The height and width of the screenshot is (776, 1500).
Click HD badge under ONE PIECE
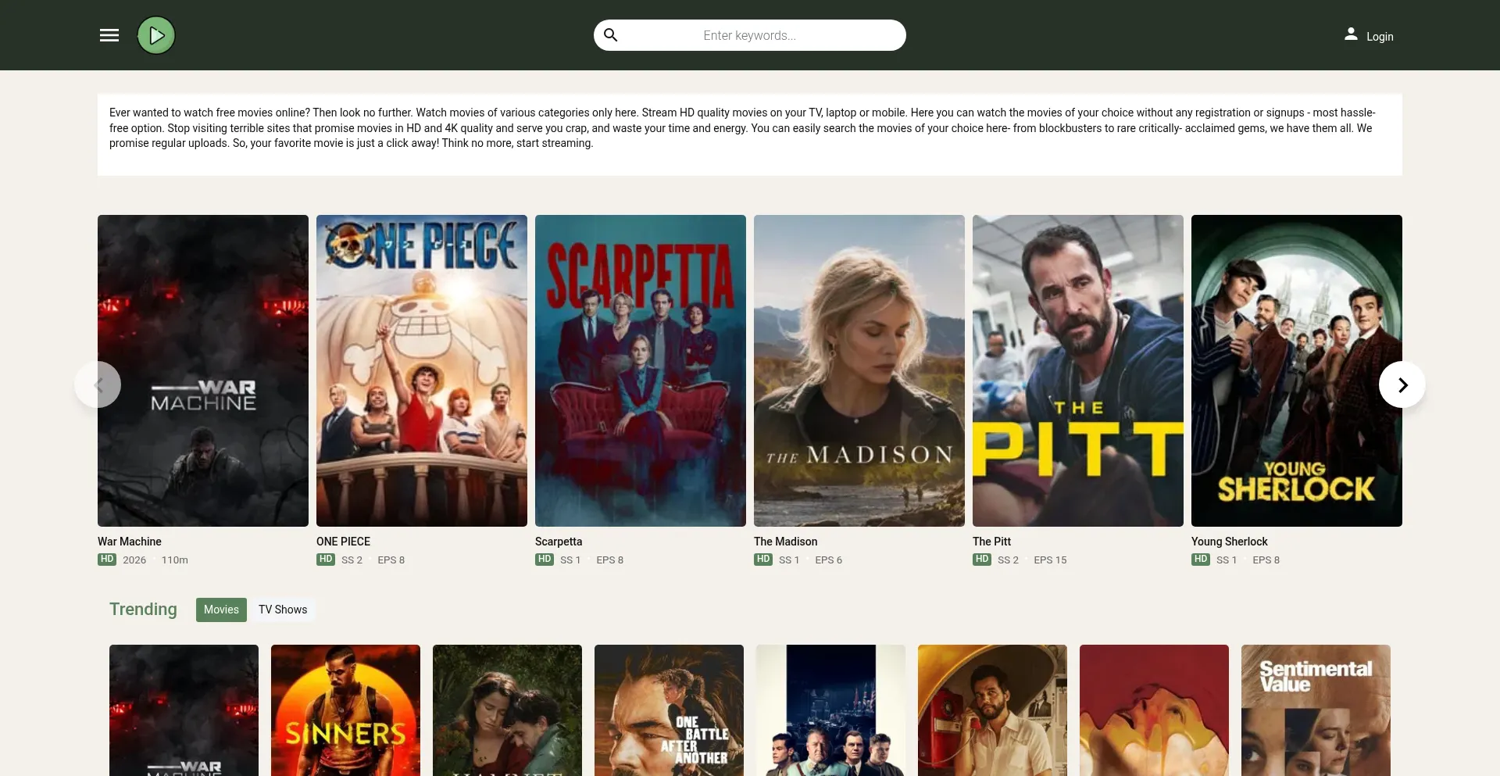326,560
